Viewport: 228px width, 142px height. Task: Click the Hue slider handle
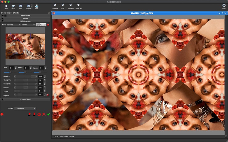tap(11, 72)
